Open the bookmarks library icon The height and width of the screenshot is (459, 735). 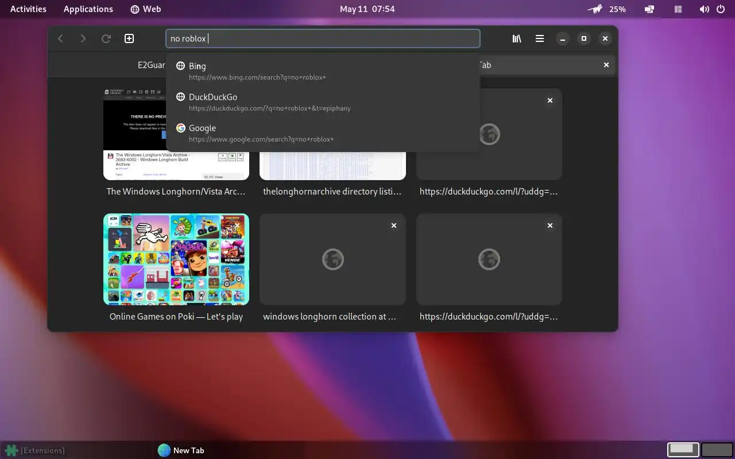[x=517, y=38]
